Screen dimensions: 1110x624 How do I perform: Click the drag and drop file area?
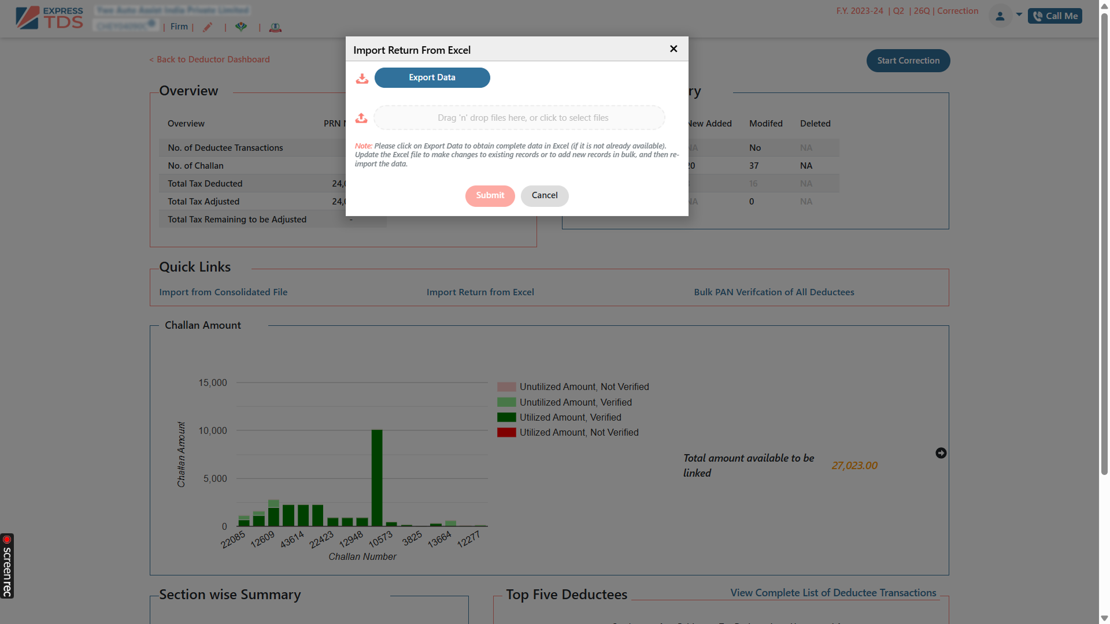click(519, 117)
